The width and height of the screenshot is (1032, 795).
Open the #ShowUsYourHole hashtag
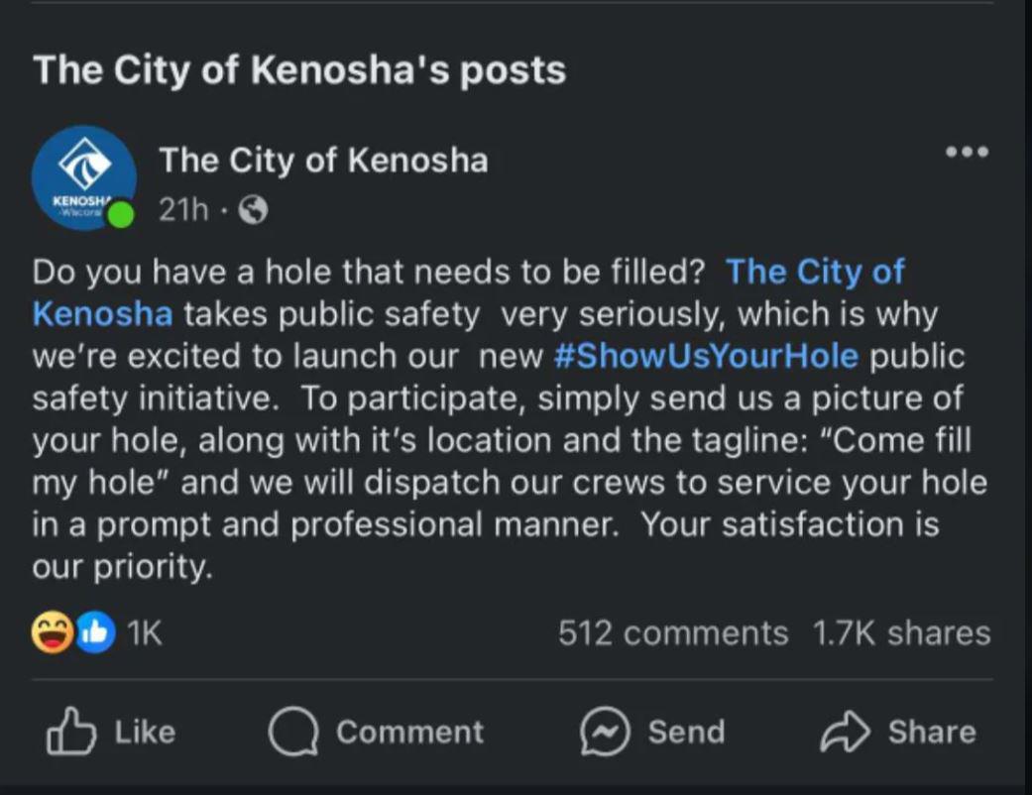pos(705,356)
